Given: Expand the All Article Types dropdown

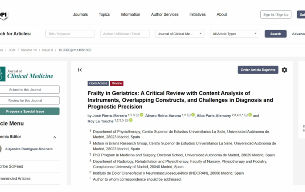Looking at the screenshot, I should 234,34.
